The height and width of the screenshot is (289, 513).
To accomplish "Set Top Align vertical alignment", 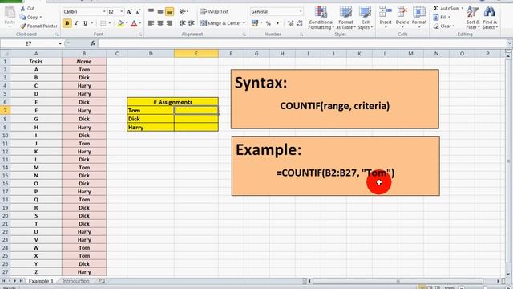I will pos(151,12).
